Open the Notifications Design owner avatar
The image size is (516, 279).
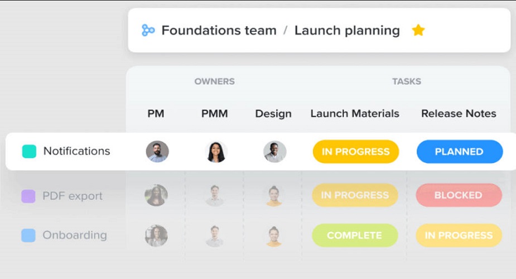click(x=274, y=151)
